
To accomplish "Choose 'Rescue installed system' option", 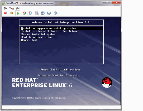I will 38,34.
